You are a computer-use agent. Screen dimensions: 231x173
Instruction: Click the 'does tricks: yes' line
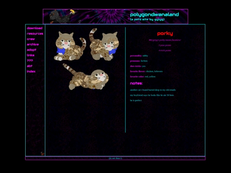(138, 66)
